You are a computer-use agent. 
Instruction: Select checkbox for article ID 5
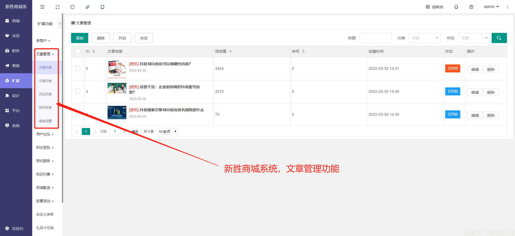click(78, 68)
